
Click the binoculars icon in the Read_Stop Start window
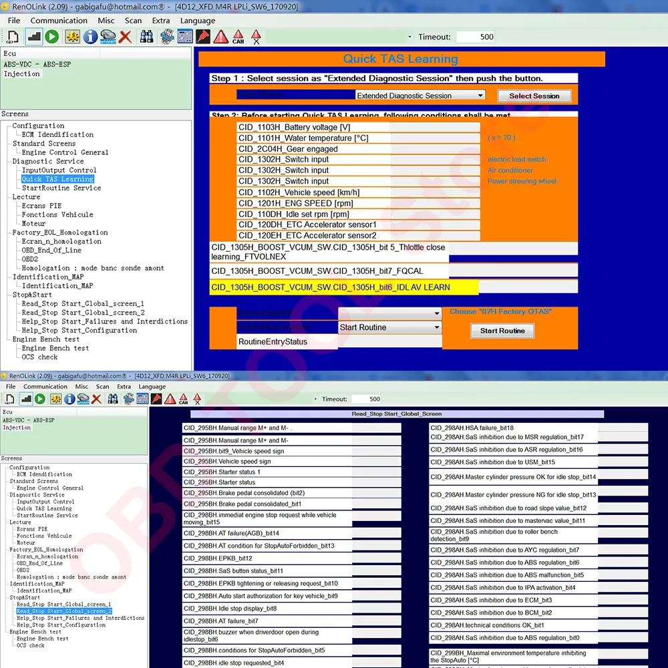click(113, 399)
